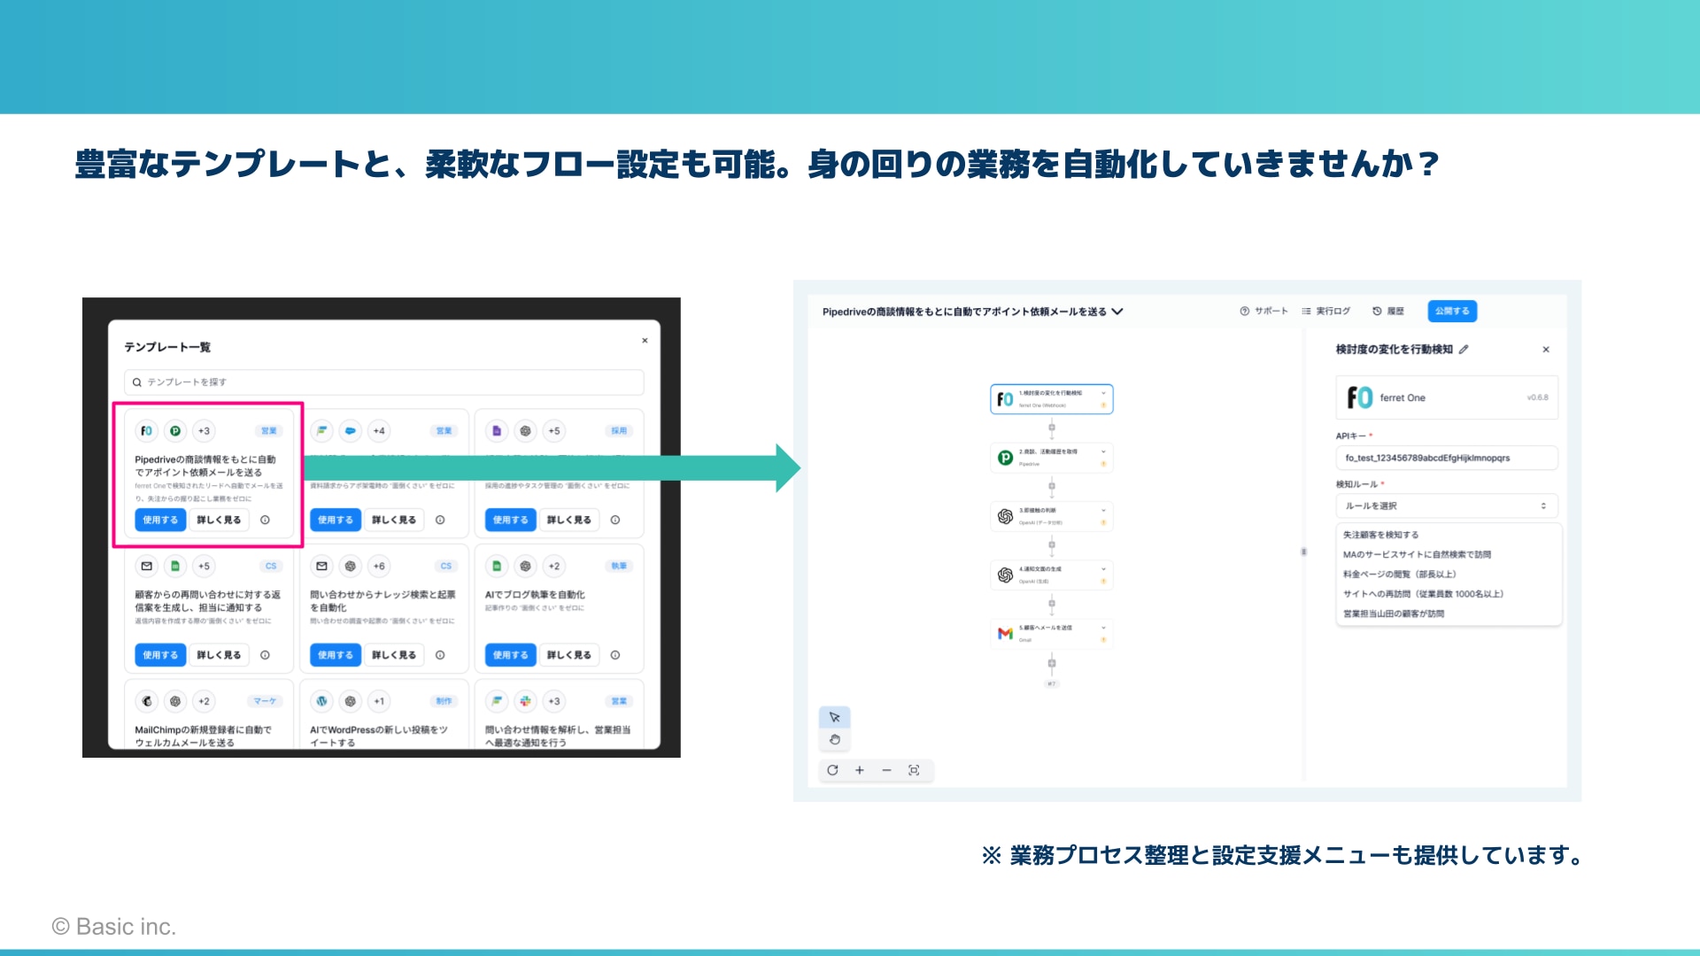The width and height of the screenshot is (1700, 956).
Task: Expand the workflow title dropdown chevron
Action: 1117,312
